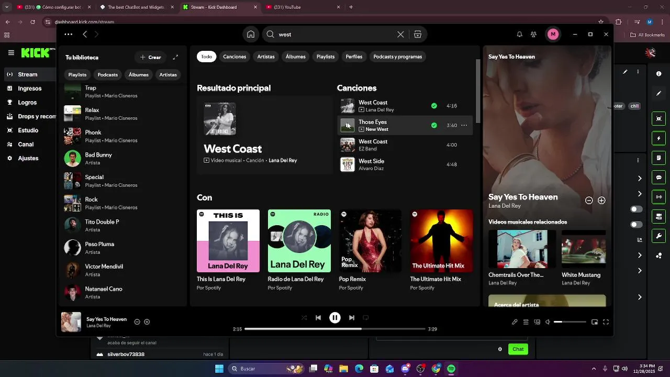Select the Artistas search filter
This screenshot has width=670, height=377.
click(266, 57)
